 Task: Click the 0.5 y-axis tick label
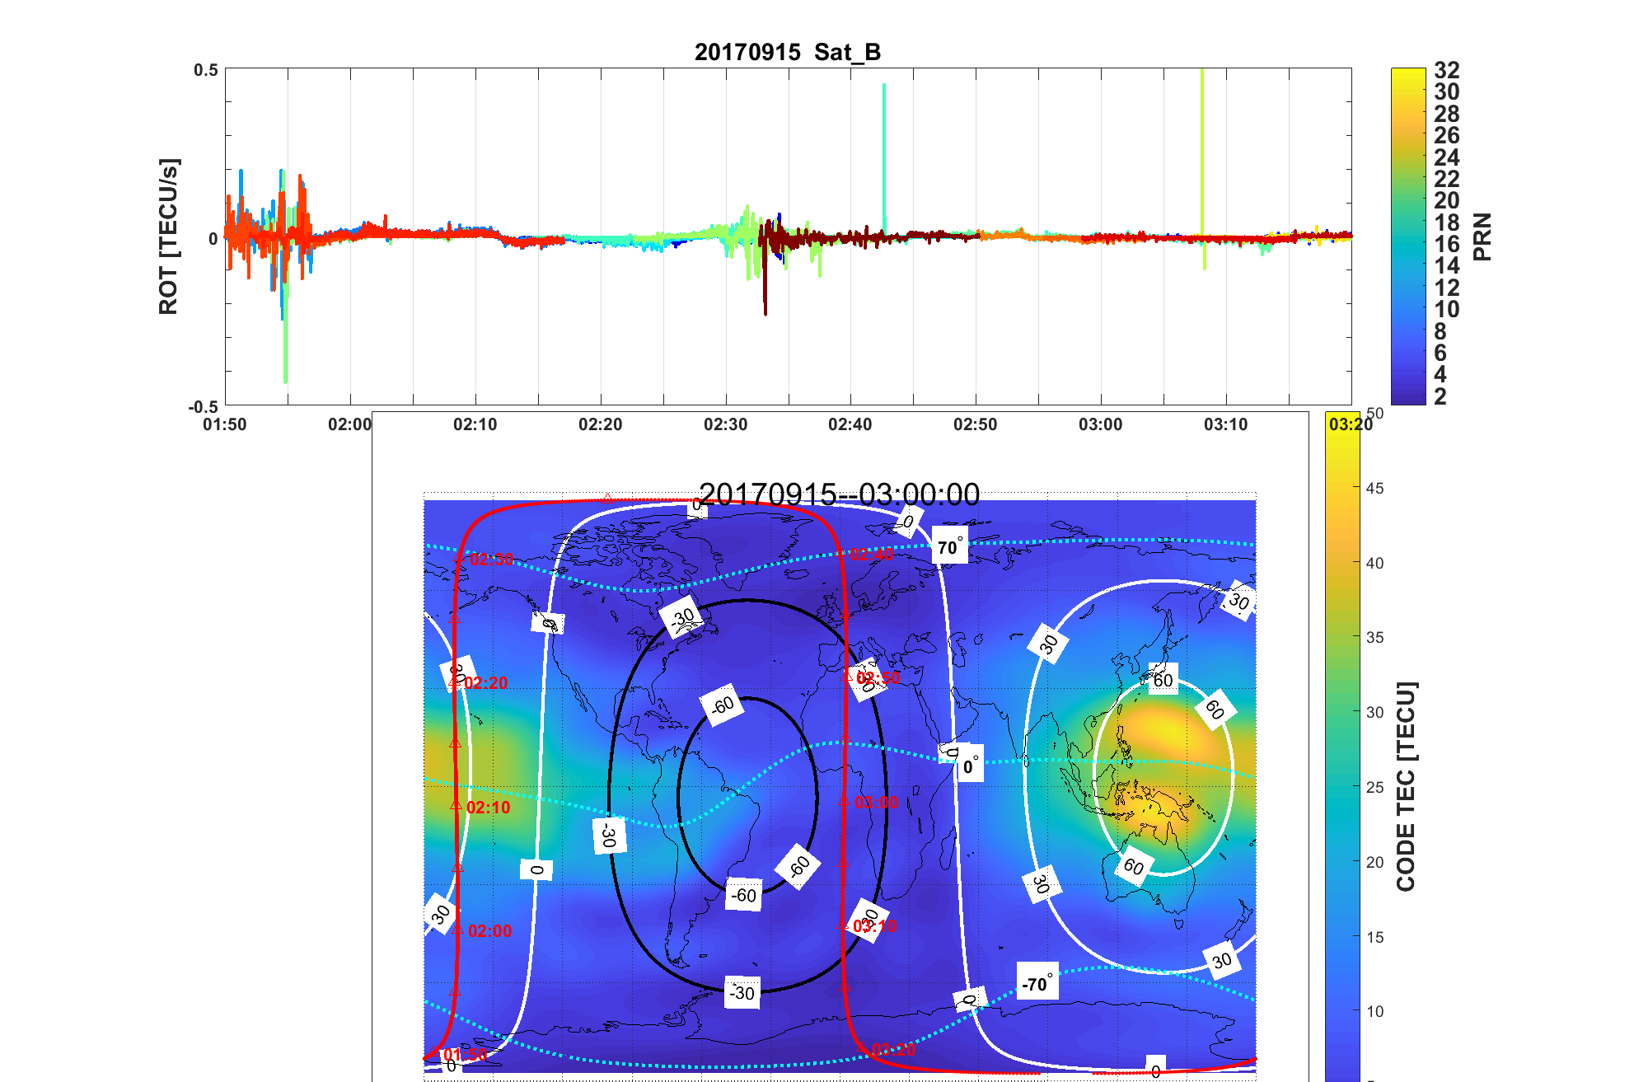[x=206, y=70]
